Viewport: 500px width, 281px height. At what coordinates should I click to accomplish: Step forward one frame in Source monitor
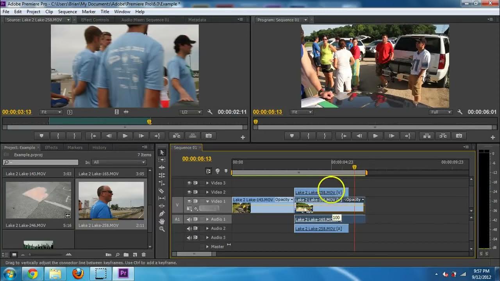141,136
